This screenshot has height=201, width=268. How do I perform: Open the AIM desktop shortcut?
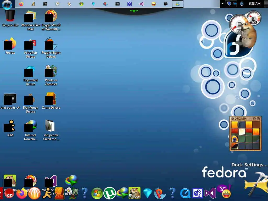[10, 128]
